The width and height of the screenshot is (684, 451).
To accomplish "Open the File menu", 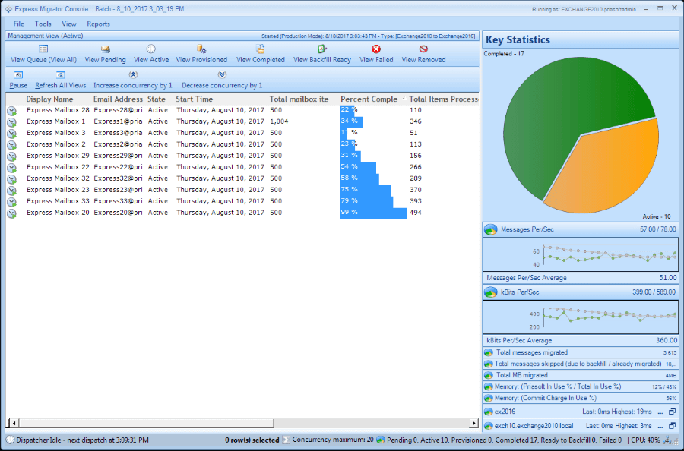I will (x=19, y=24).
